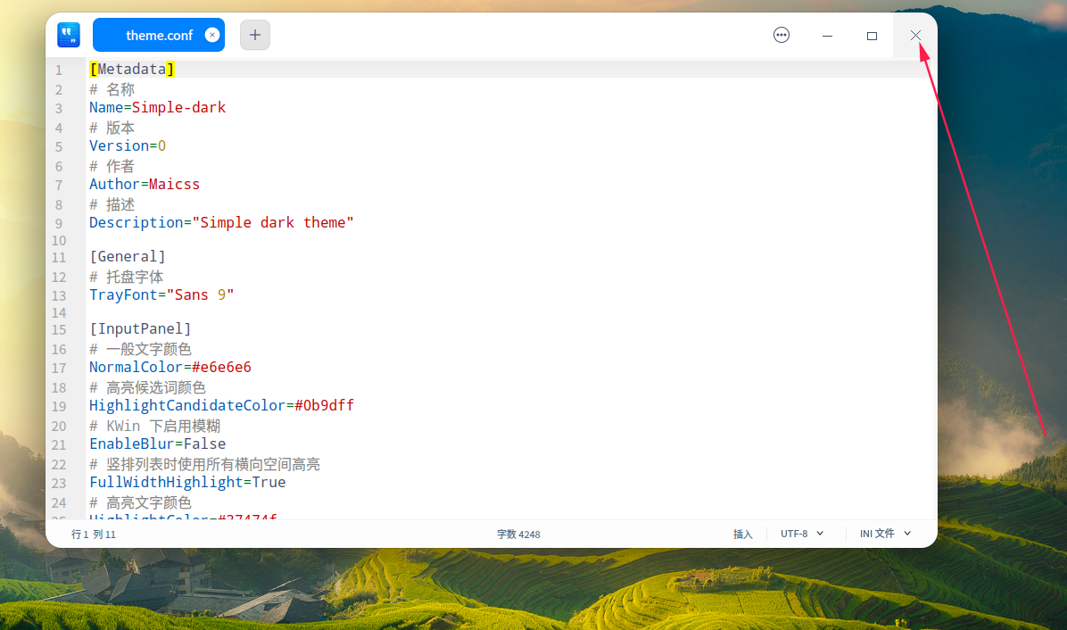Click the FullWidthHighlight=True line
The width and height of the screenshot is (1067, 630).
(187, 483)
